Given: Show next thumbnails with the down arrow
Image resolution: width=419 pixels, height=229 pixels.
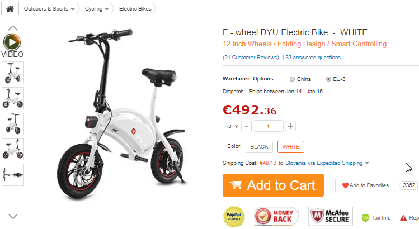Looking at the screenshot, I should click(x=13, y=216).
